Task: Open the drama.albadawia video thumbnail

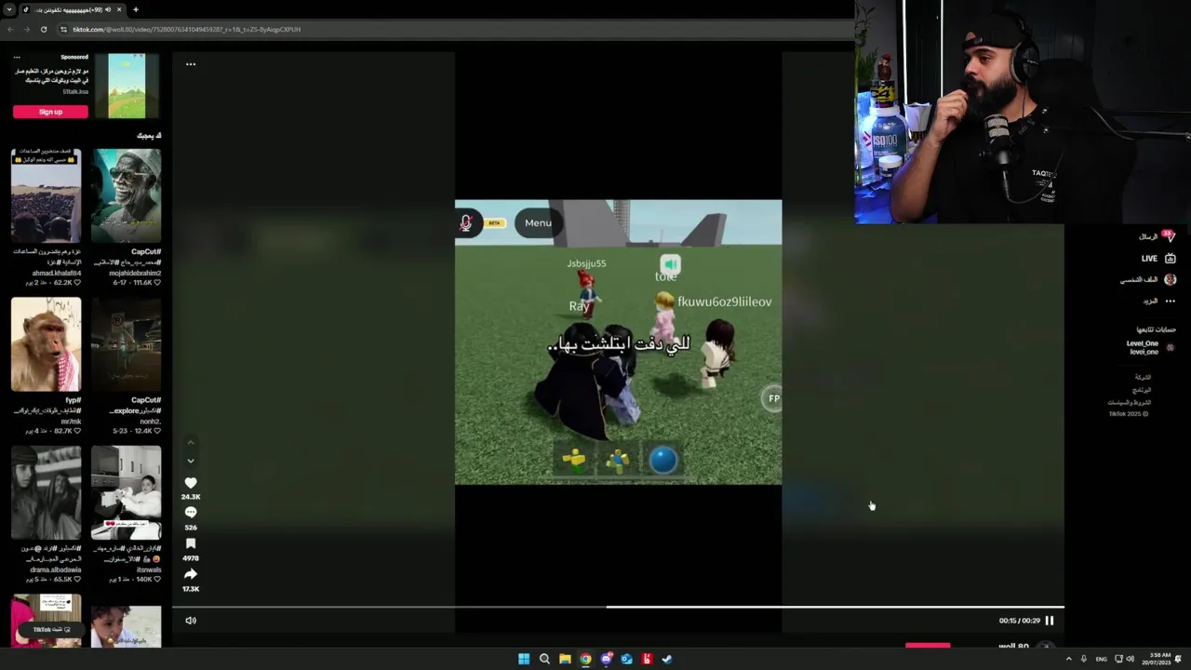Action: (46, 493)
